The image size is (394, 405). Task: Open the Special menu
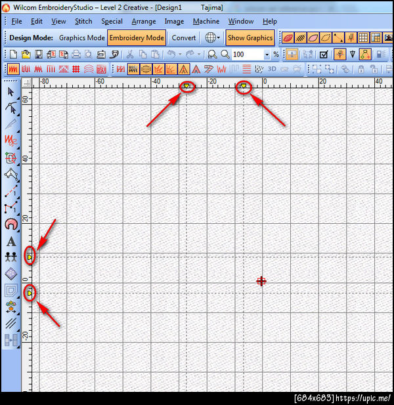pyautogui.click(x=112, y=22)
